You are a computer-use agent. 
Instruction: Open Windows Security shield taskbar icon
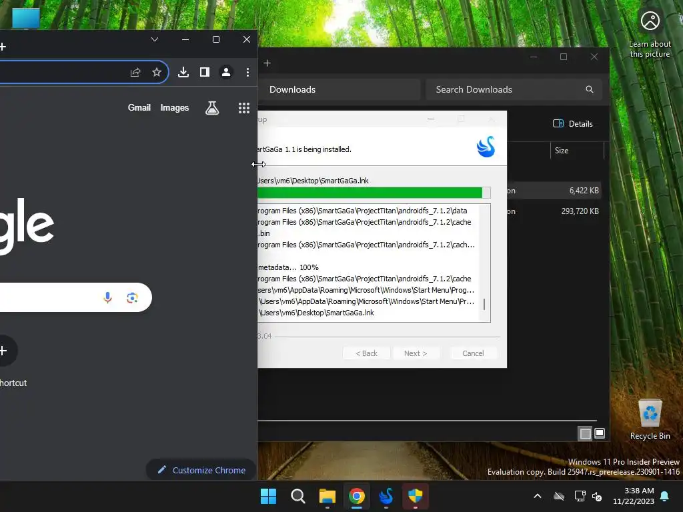tap(416, 496)
